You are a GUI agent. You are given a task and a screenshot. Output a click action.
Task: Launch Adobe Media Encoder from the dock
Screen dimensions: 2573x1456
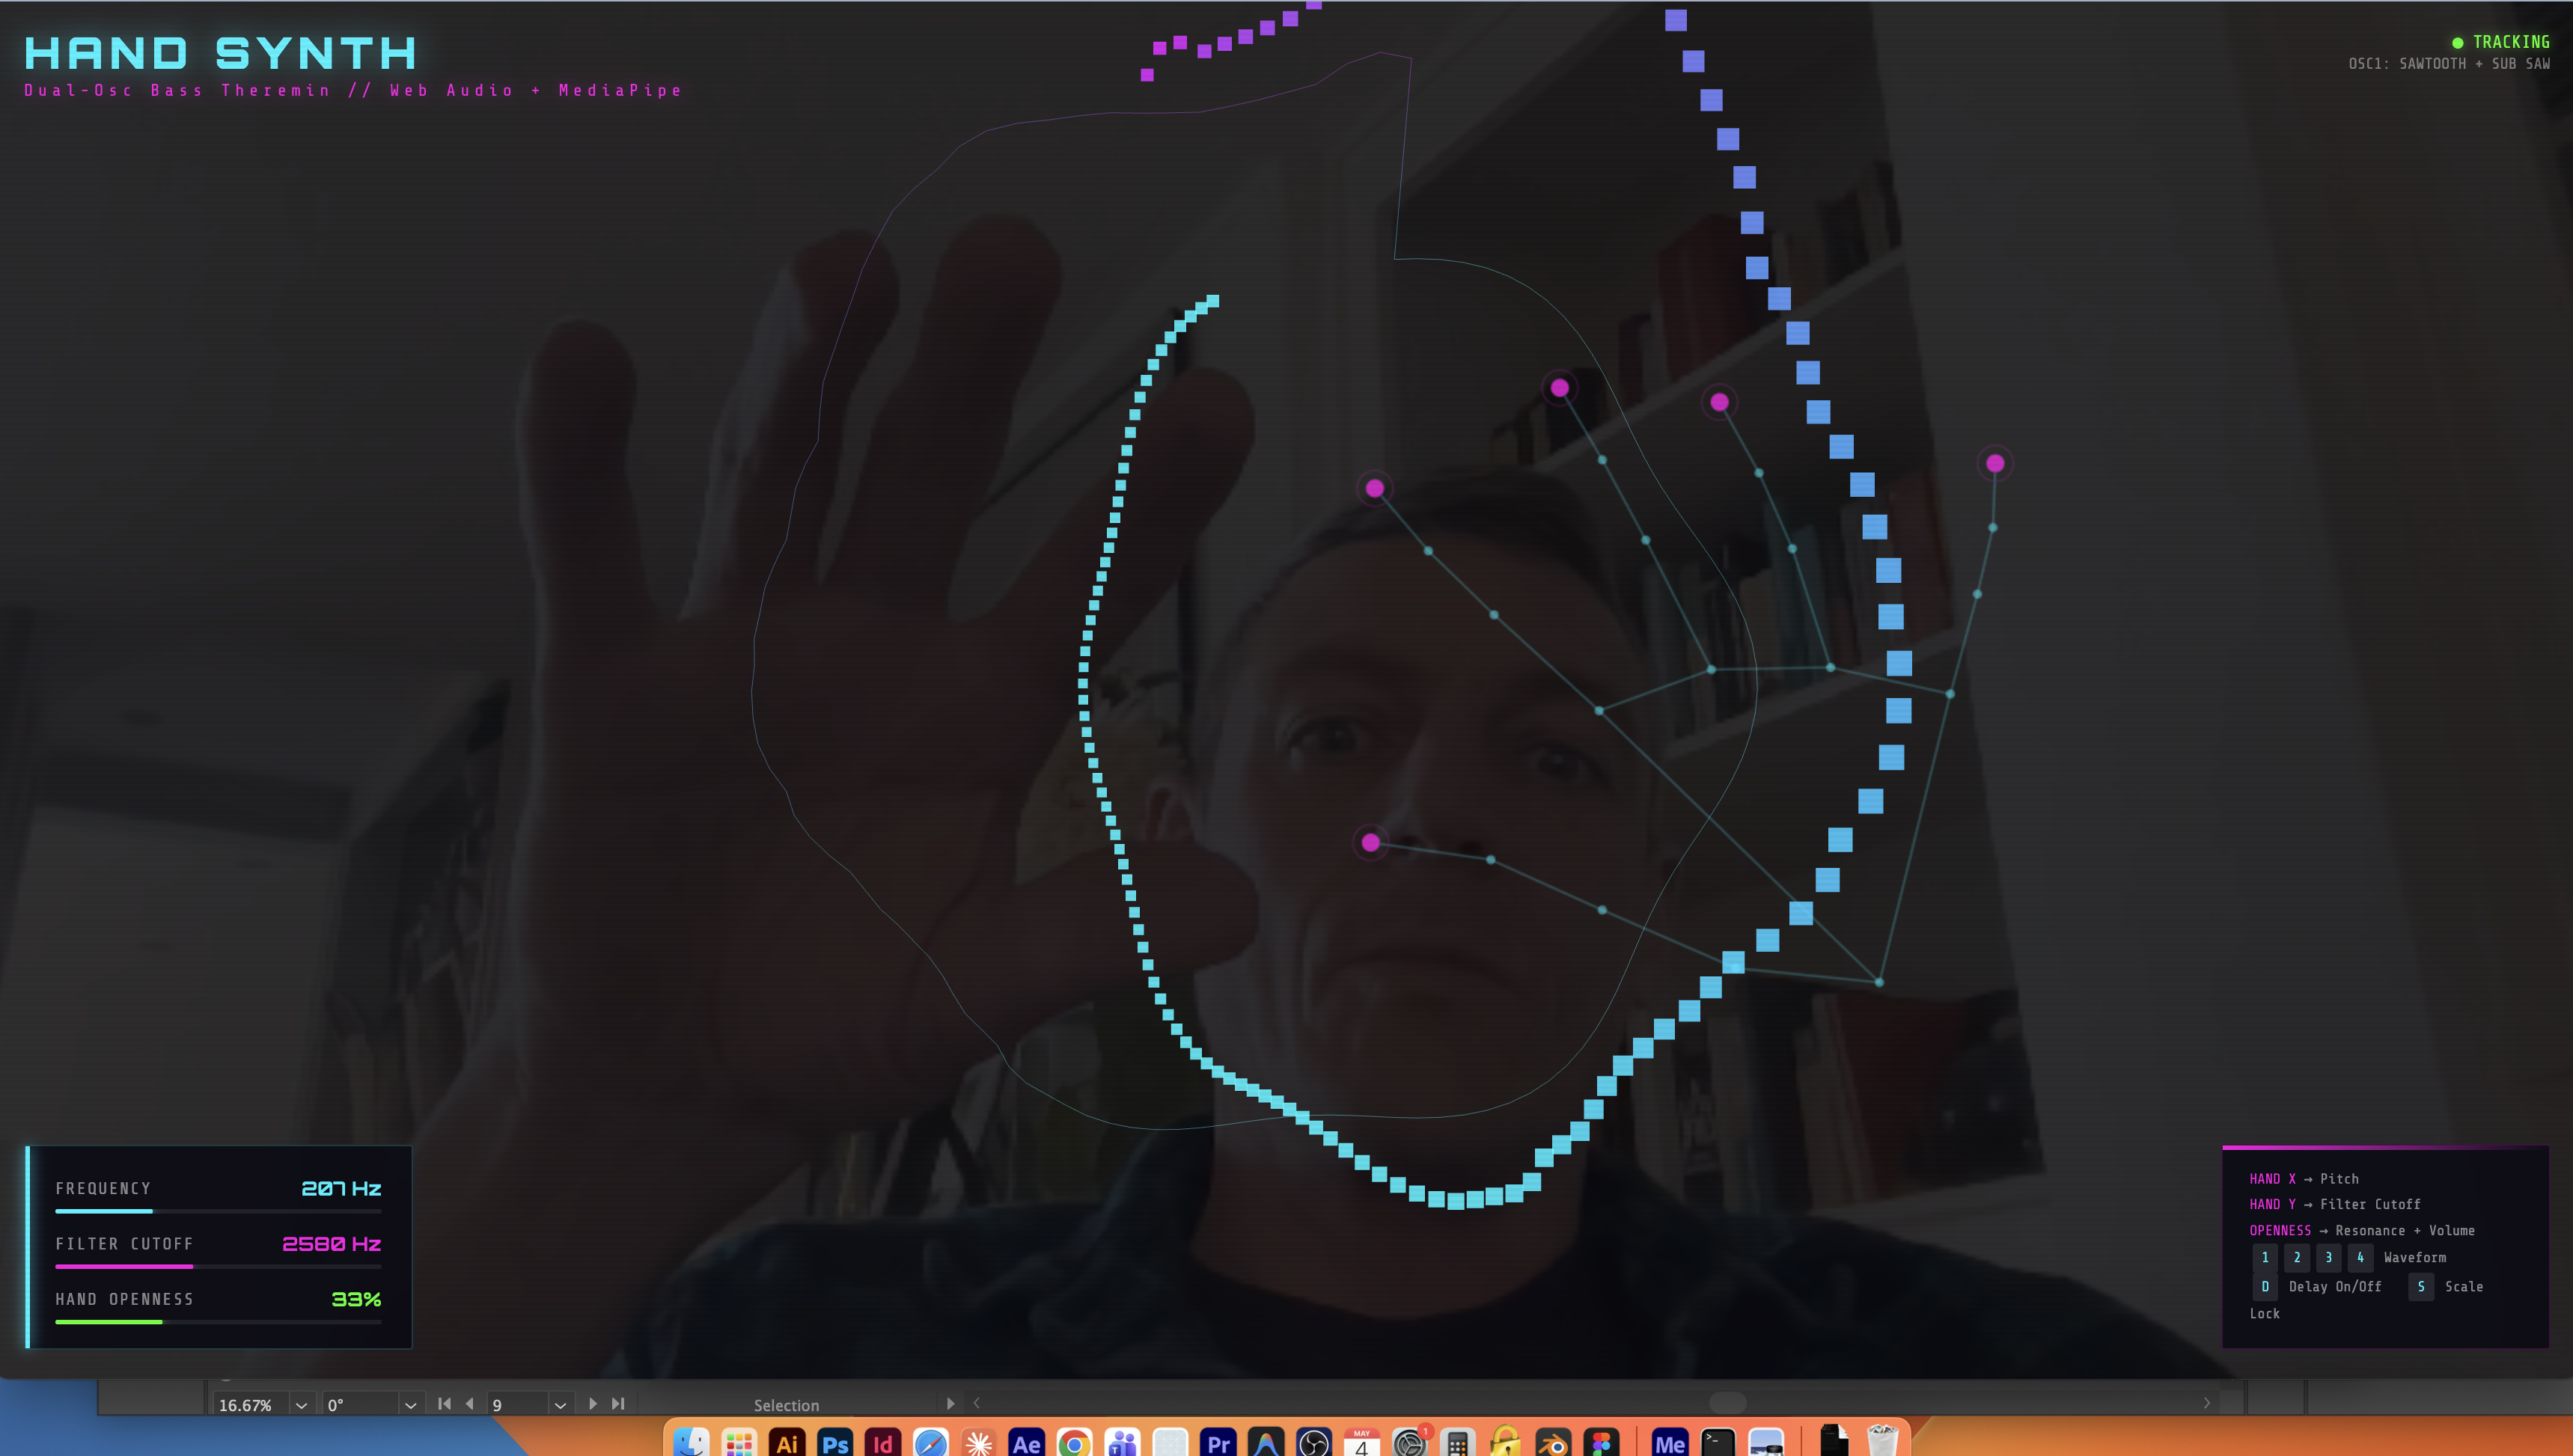(1670, 1442)
